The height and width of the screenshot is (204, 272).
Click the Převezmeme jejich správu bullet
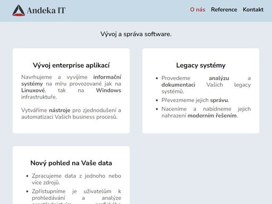tap(195, 100)
